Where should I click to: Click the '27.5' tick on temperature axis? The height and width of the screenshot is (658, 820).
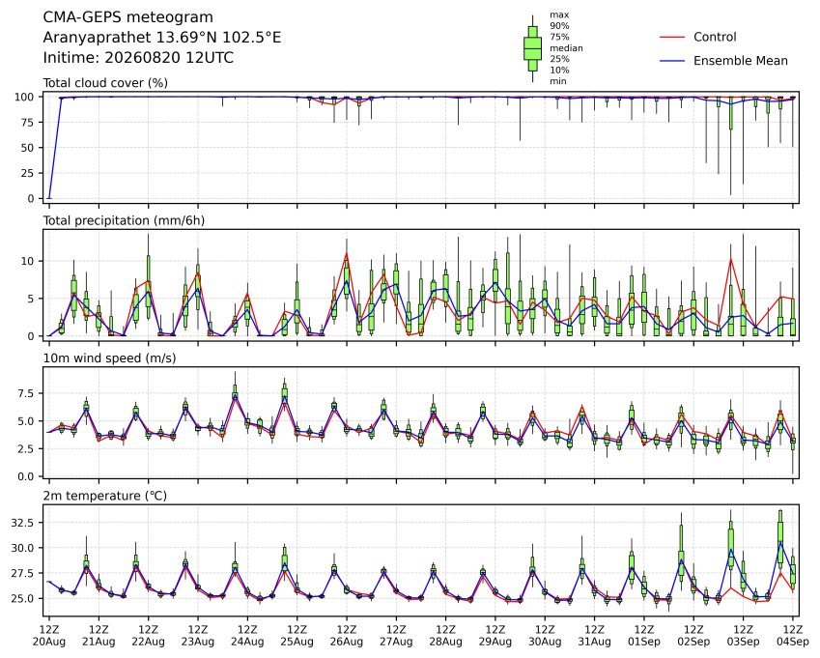(22, 573)
